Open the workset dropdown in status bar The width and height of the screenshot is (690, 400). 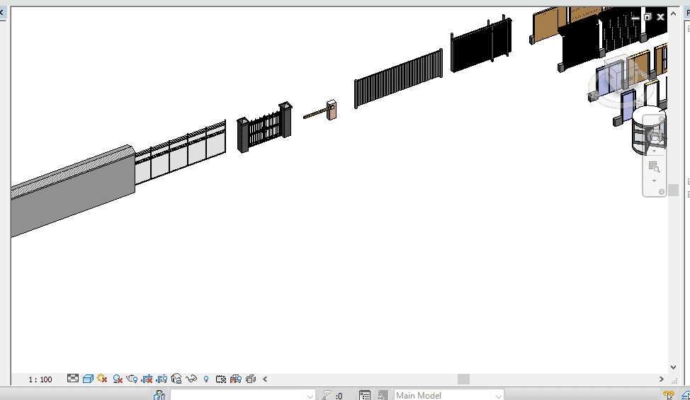[309, 395]
